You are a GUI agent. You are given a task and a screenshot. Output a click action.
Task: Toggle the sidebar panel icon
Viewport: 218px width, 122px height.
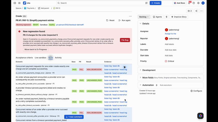15,3
